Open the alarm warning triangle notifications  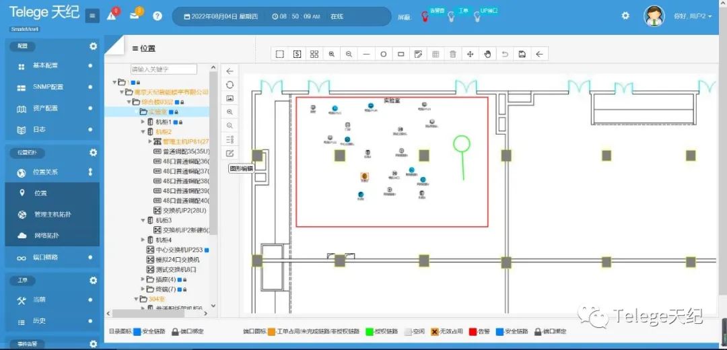pos(112,15)
